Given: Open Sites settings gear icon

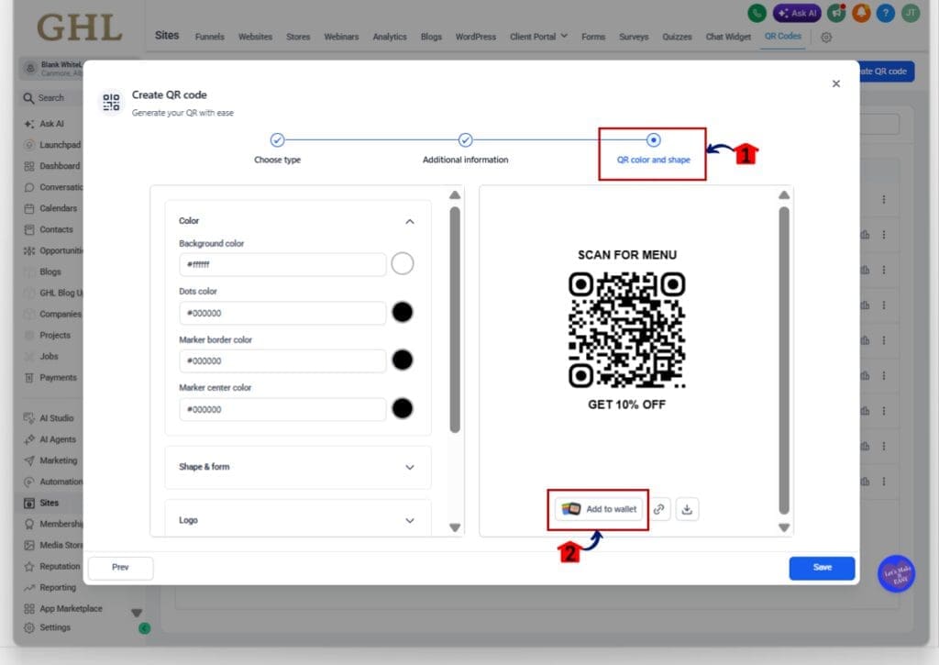Looking at the screenshot, I should tap(826, 37).
